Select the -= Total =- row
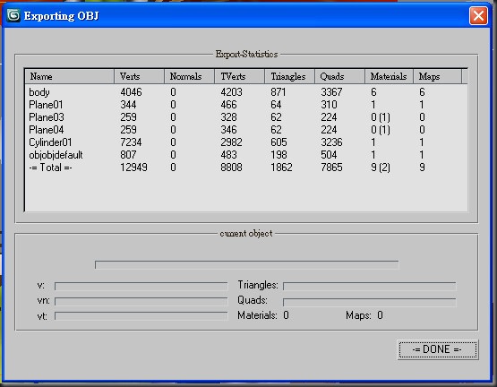 point(245,168)
